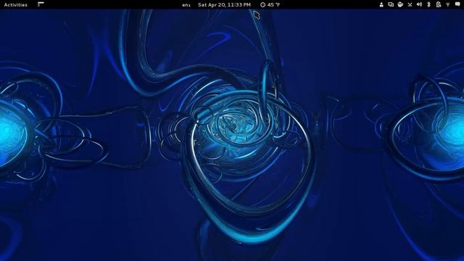The width and height of the screenshot is (464, 261).
Task: Open the Activities overview
Action: (16, 5)
